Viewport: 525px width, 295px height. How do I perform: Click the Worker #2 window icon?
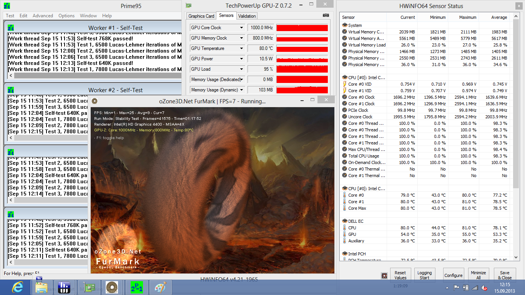click(11, 90)
